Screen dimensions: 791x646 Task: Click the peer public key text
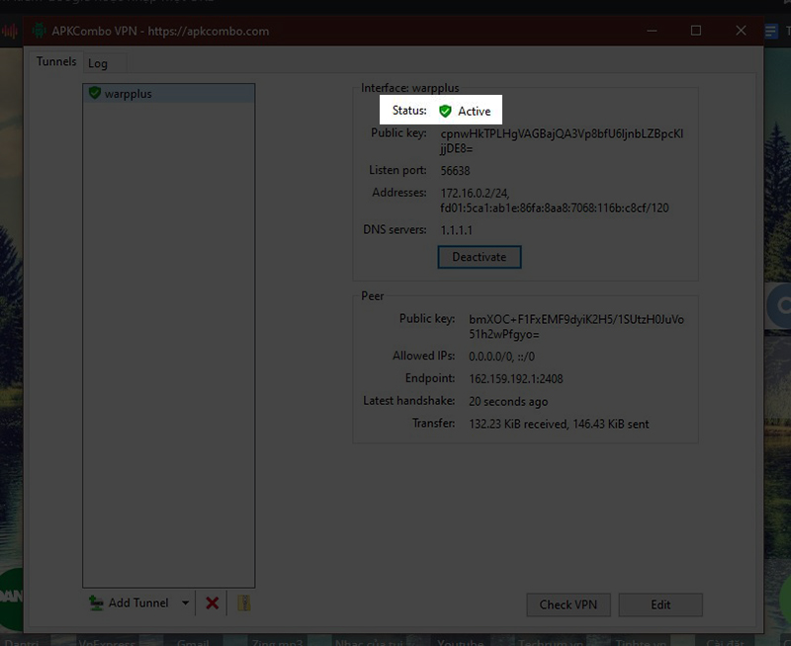click(575, 327)
